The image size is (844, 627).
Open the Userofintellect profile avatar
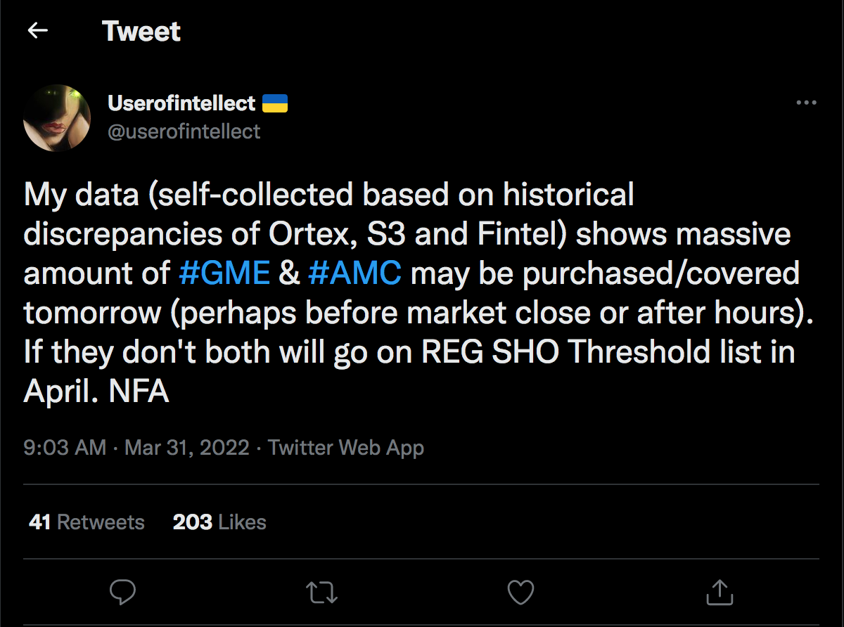pyautogui.click(x=57, y=117)
